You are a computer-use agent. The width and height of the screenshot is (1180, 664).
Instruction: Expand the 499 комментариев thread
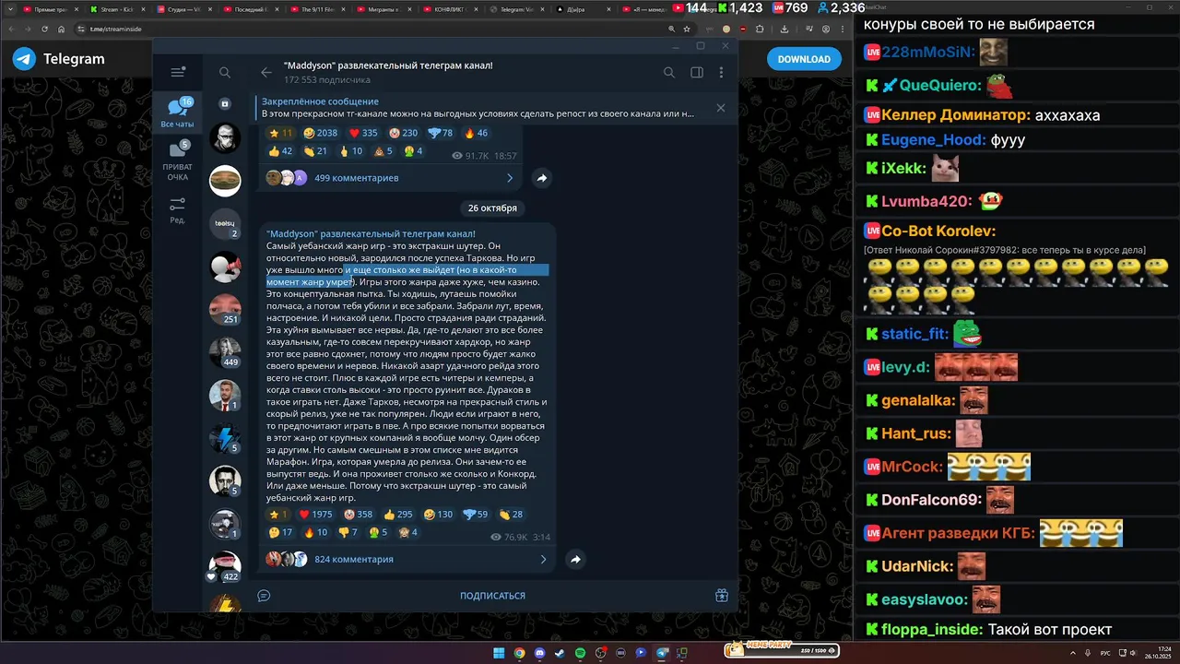point(390,178)
